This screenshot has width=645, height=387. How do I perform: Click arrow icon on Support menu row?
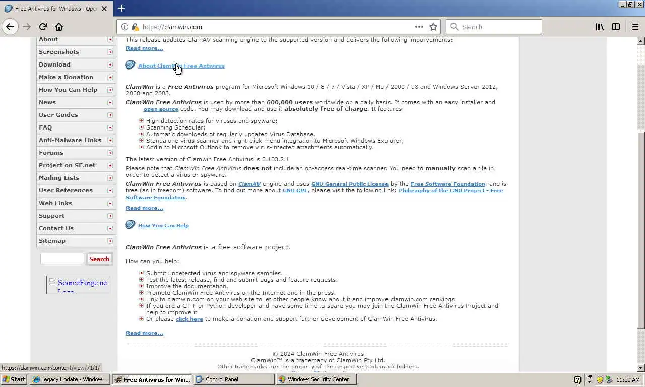point(110,216)
